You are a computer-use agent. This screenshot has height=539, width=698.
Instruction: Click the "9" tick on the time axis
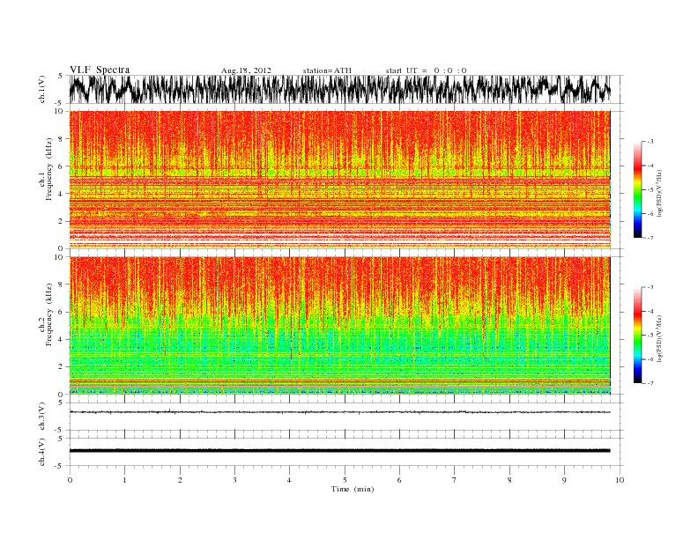[x=564, y=480]
